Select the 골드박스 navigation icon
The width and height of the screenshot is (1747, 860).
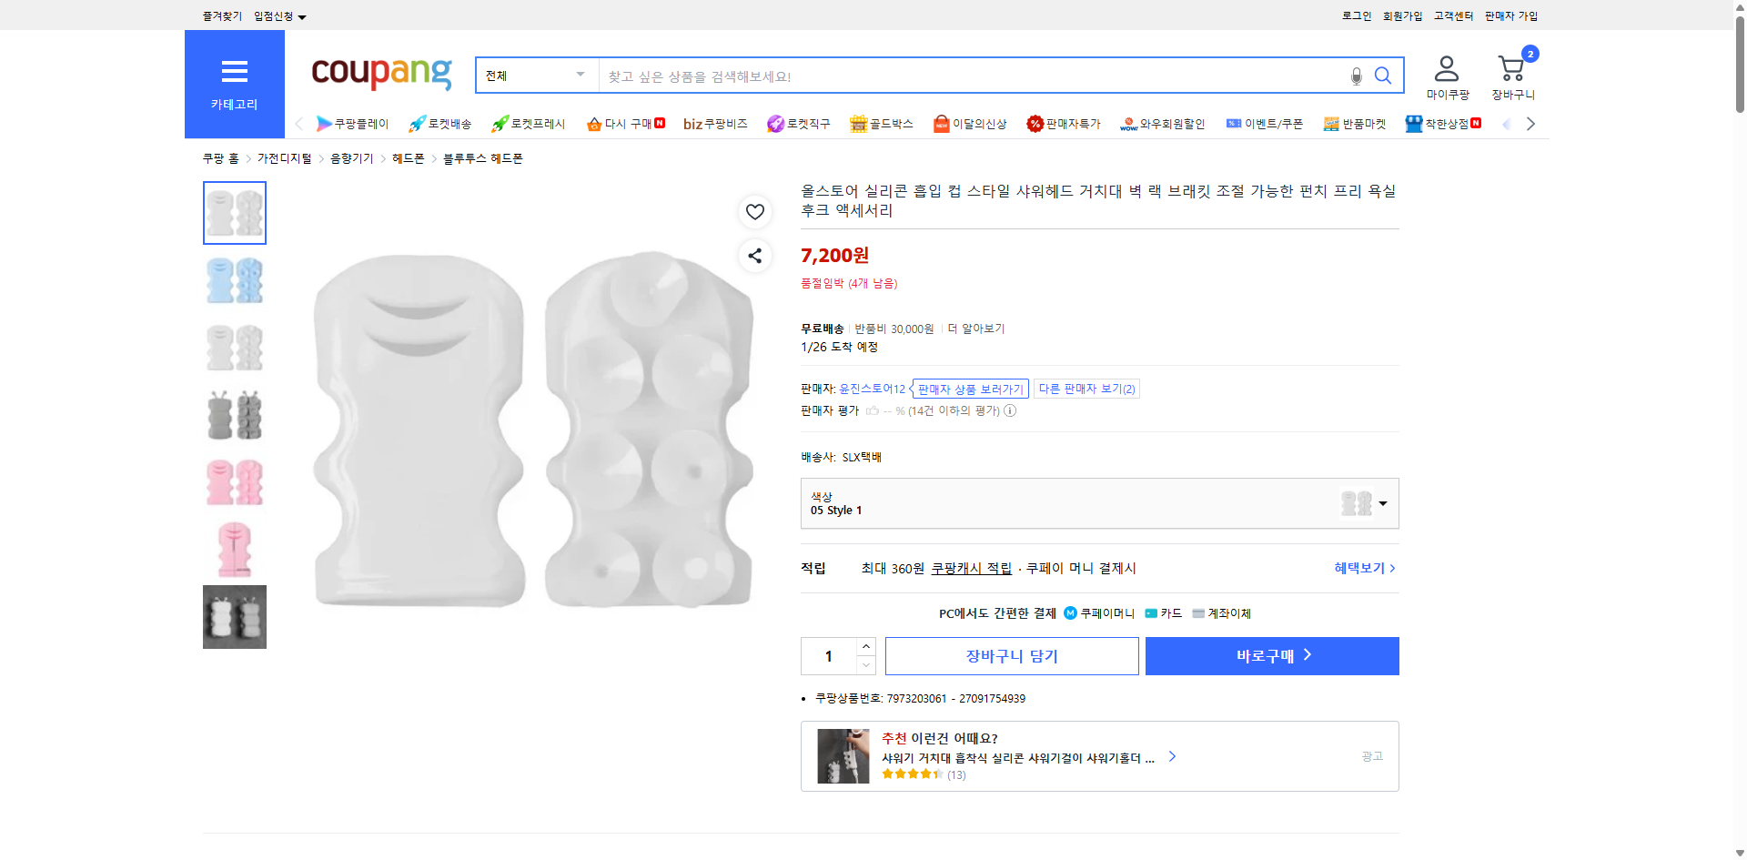pos(858,123)
